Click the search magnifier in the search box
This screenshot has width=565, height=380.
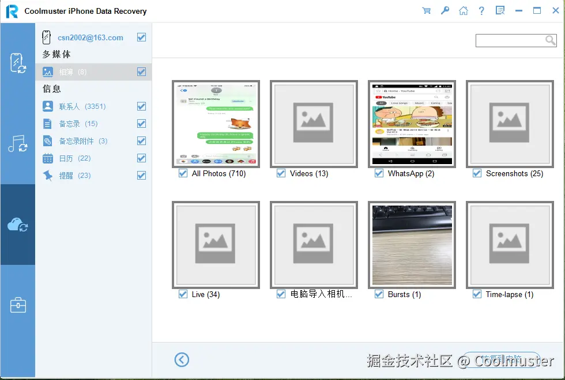coord(549,40)
